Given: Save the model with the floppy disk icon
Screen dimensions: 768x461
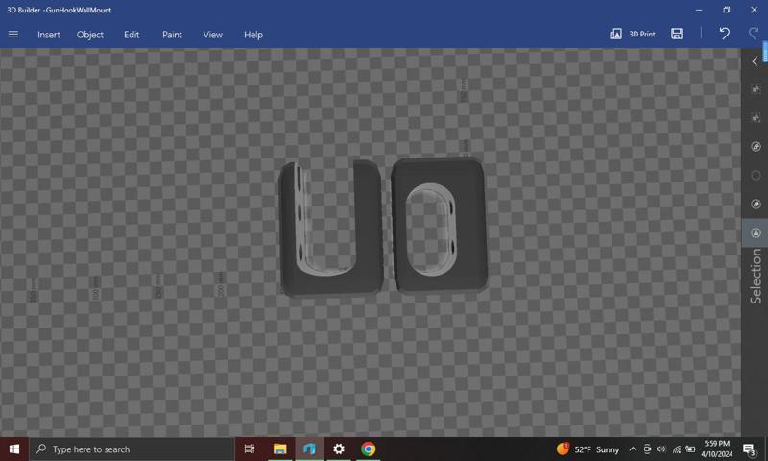Looking at the screenshot, I should 677,34.
